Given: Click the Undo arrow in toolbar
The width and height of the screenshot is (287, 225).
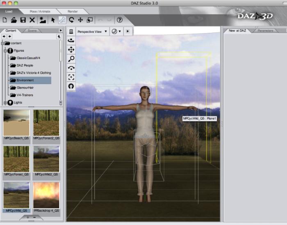Looking at the screenshot, I should click(100, 20).
